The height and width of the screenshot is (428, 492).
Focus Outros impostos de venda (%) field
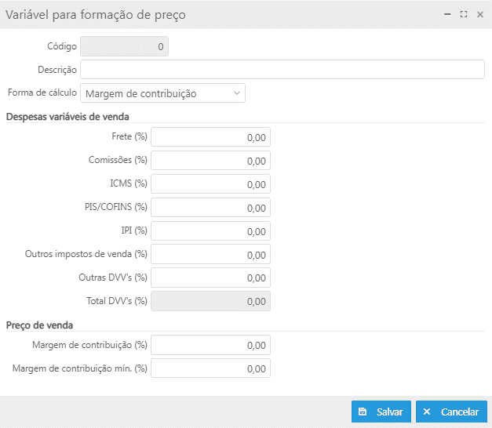[210, 254]
